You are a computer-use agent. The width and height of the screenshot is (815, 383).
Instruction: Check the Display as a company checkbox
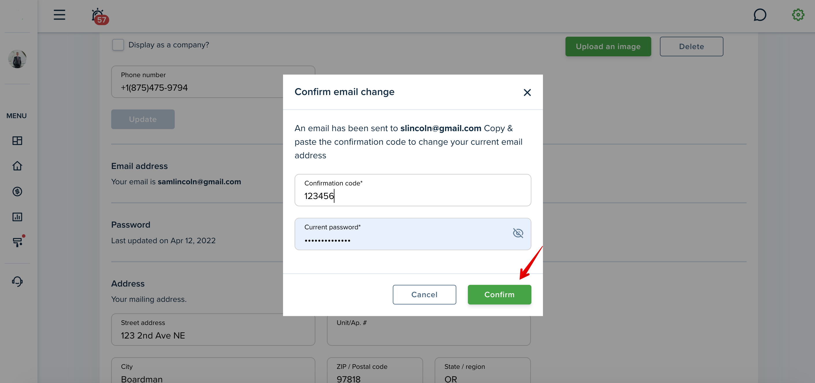(118, 45)
